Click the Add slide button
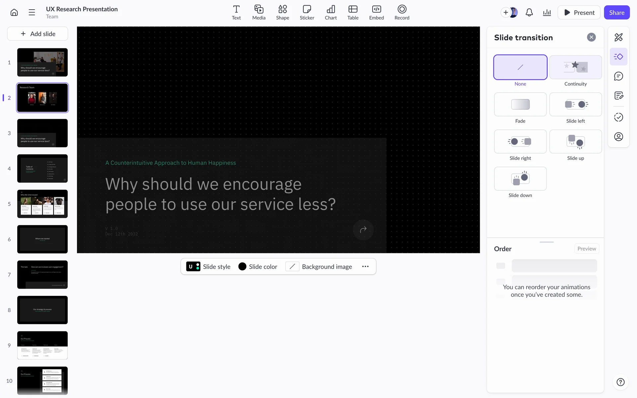 coord(38,34)
